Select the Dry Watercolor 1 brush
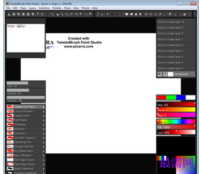The width and height of the screenshot is (200, 174). (x=26, y=151)
